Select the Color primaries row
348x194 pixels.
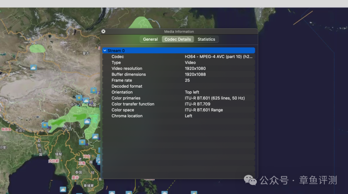[x=179, y=98]
